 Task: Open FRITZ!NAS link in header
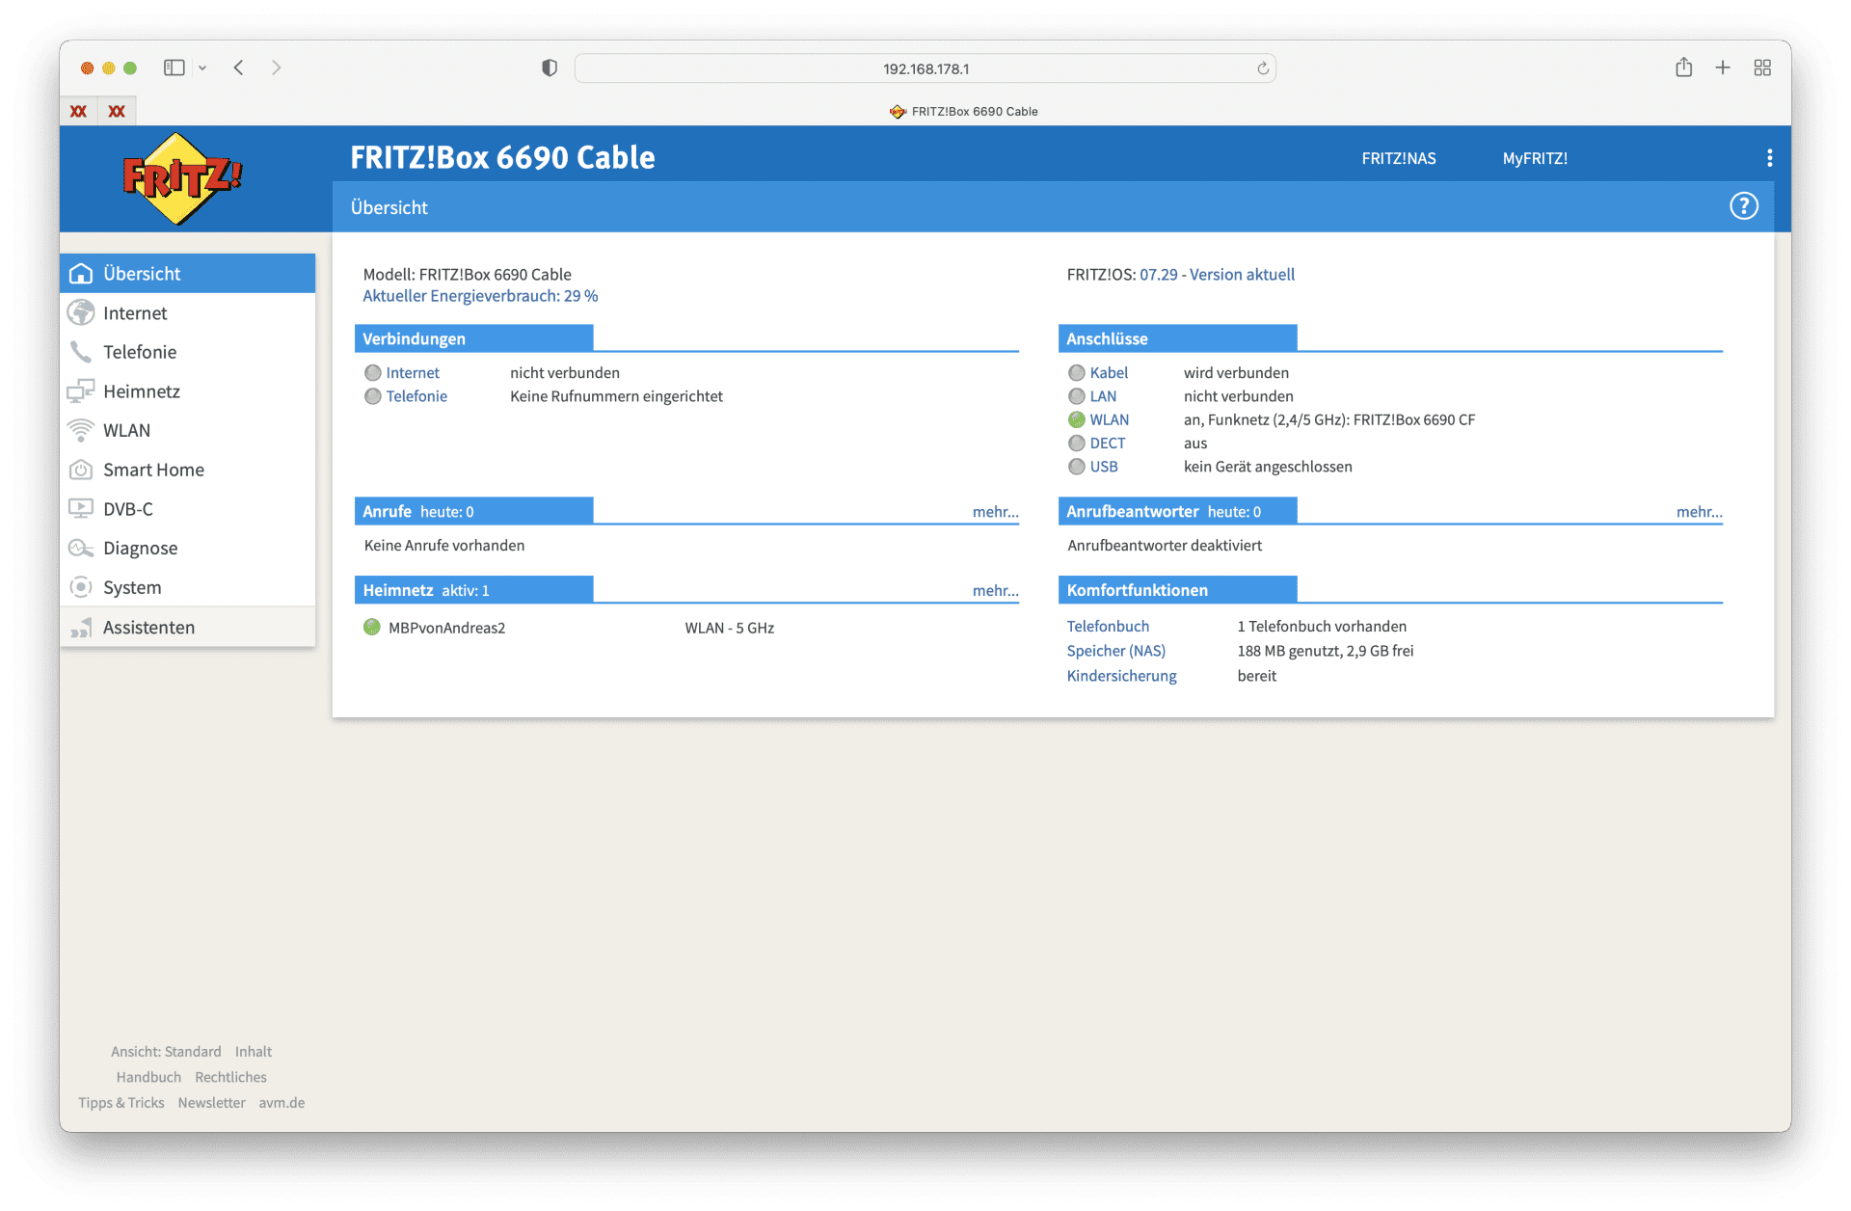[x=1398, y=158]
